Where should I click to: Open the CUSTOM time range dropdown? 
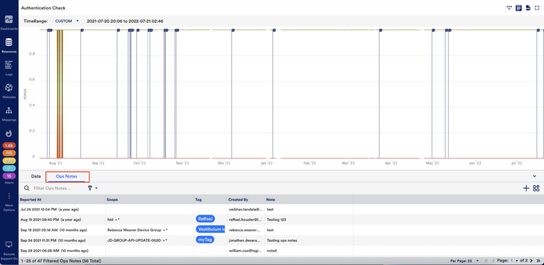tap(67, 21)
